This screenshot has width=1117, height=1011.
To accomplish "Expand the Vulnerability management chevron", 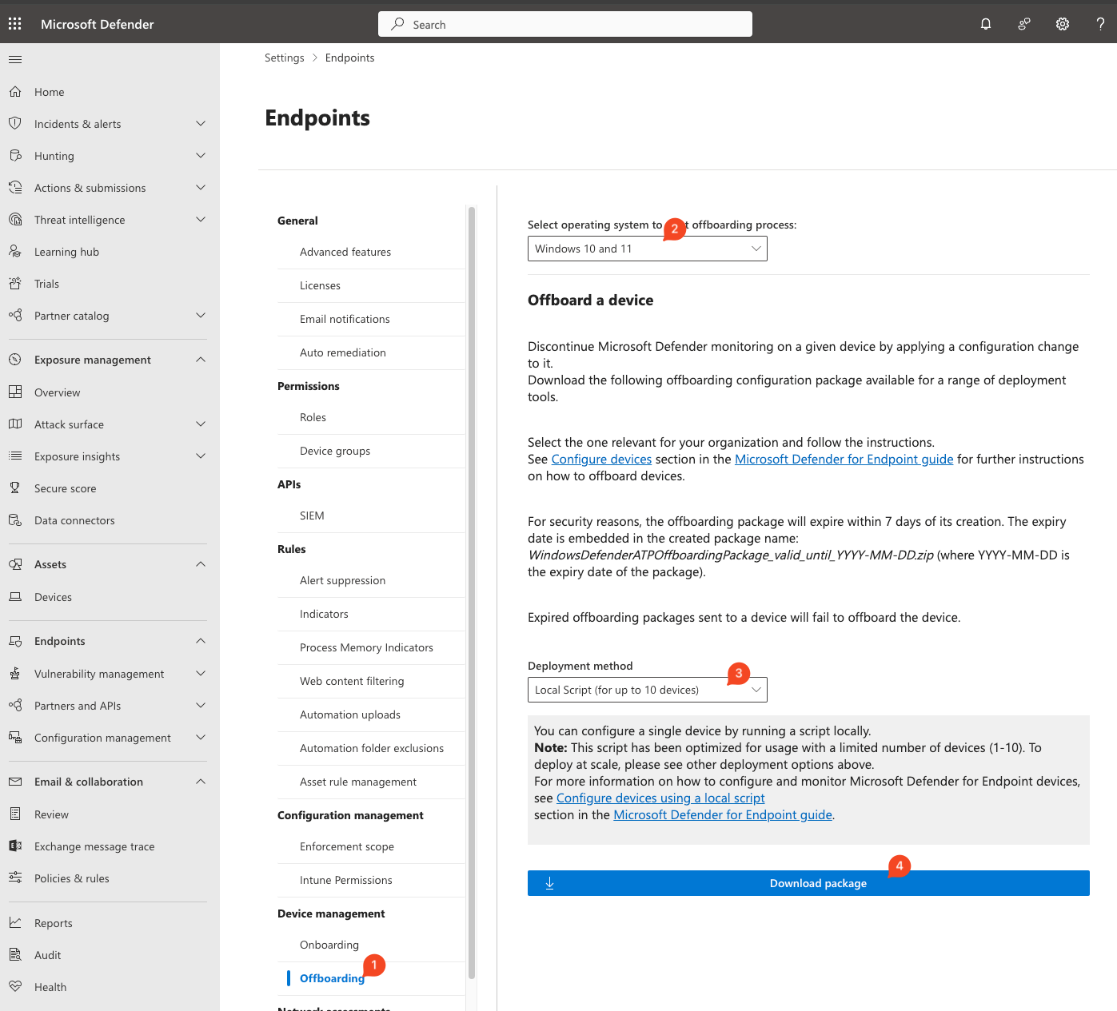I will tap(200, 673).
